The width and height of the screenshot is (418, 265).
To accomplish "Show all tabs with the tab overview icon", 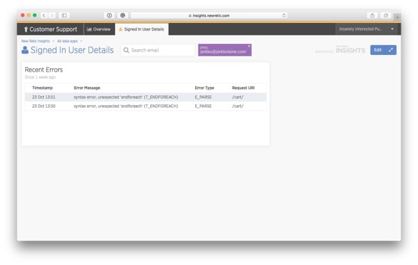I will coord(386,15).
